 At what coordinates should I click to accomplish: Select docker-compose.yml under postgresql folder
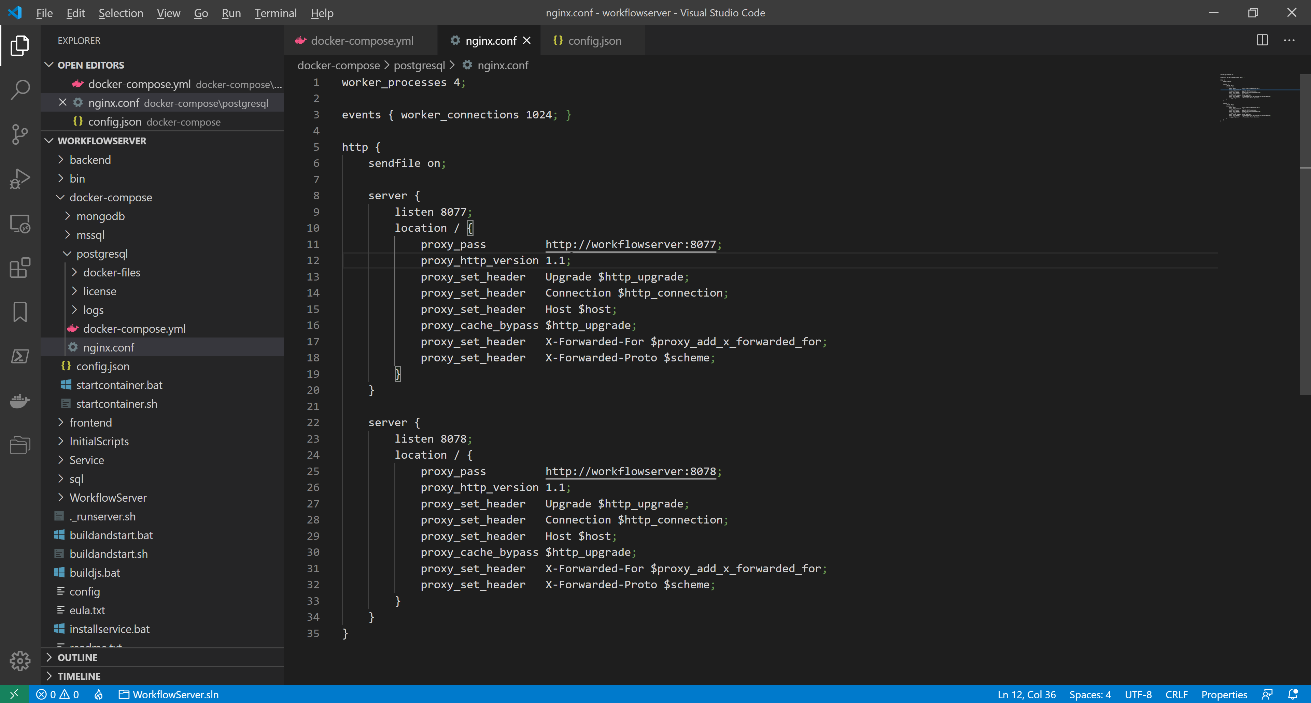point(135,329)
